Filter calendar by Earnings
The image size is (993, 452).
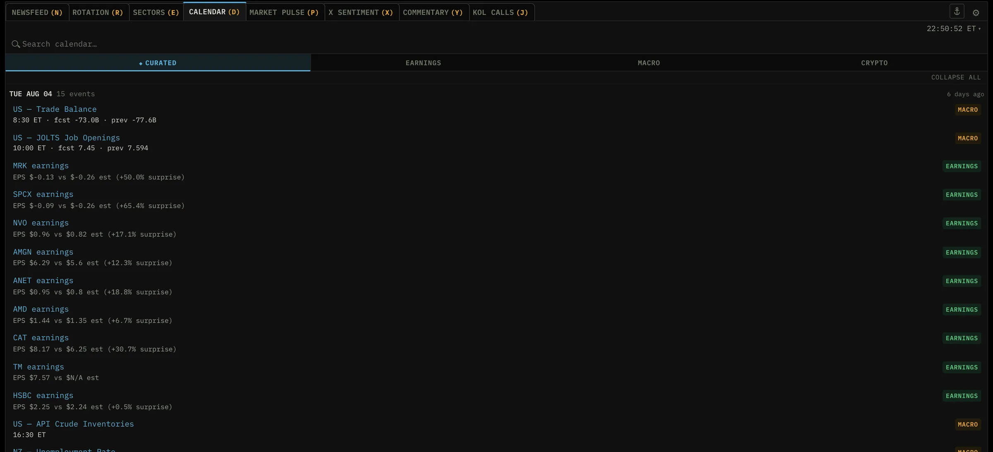(423, 63)
